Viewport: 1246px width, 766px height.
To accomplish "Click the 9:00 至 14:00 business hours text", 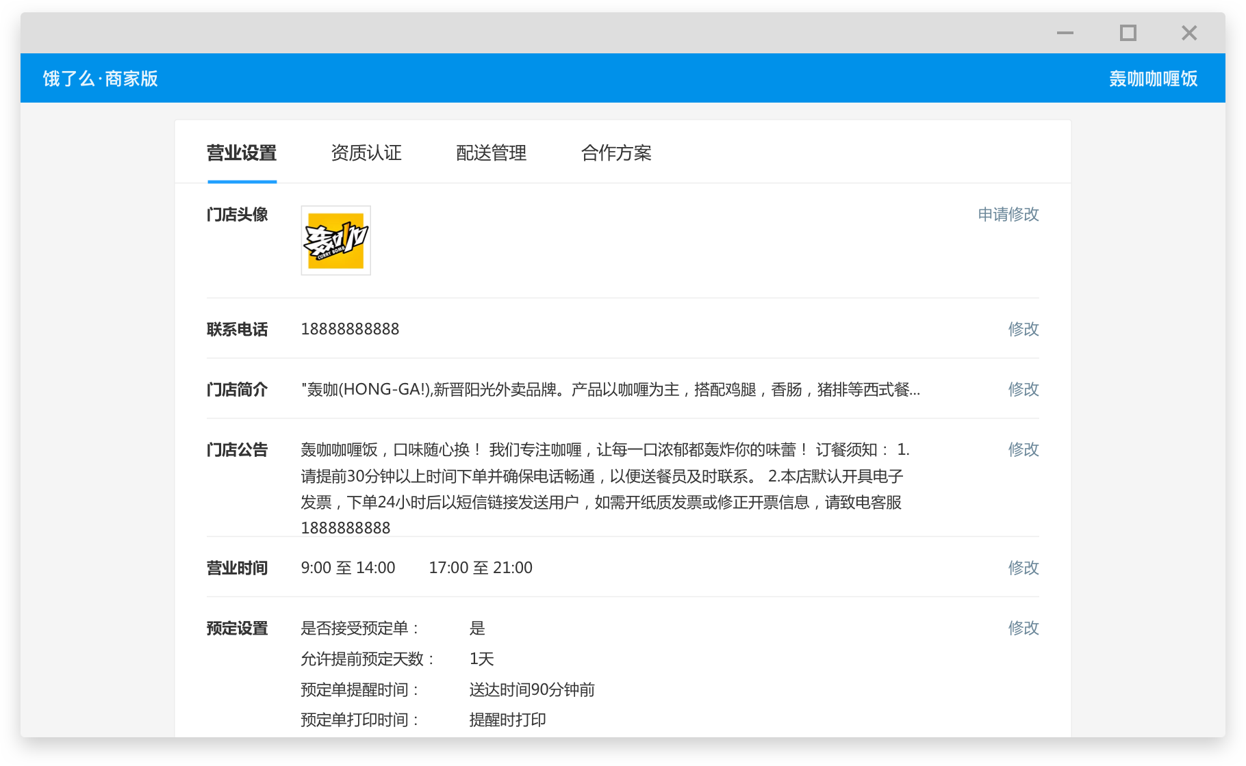I will coord(348,567).
